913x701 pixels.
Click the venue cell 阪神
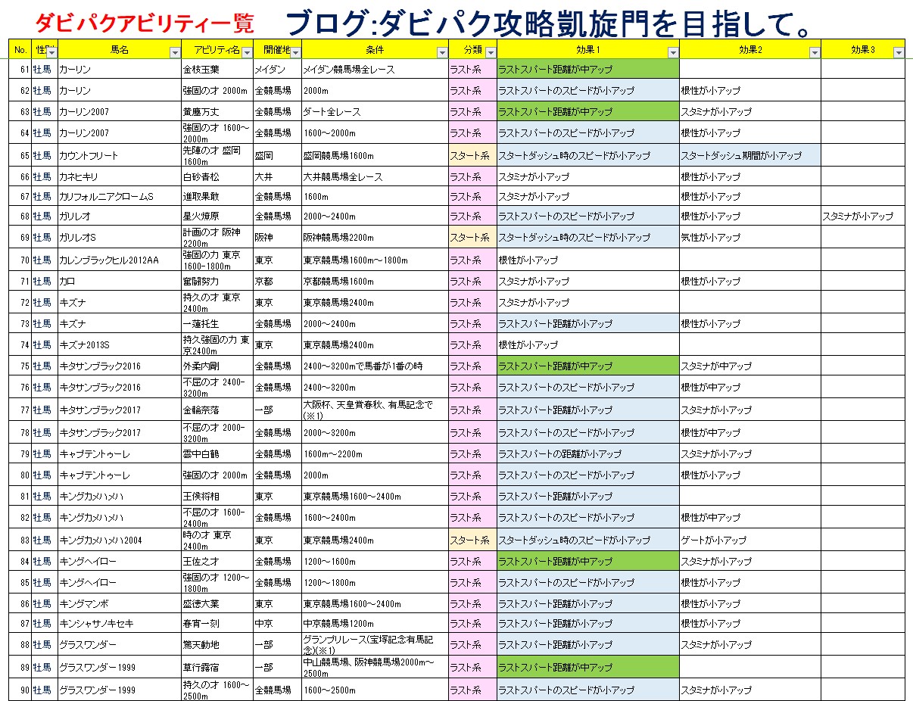(278, 238)
